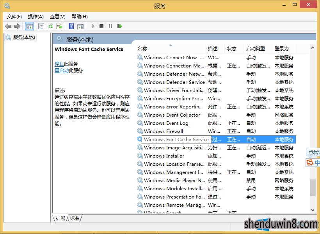Sort by the 描述 column header

215,48
